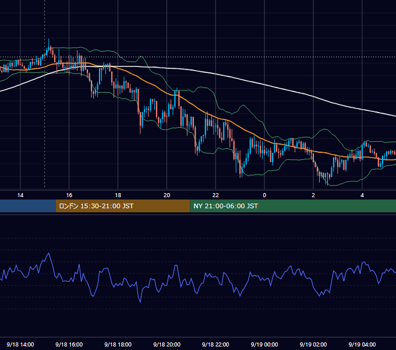The image size is (396, 350).
Task: Select the 18 hour axis label
Action: pos(118,195)
